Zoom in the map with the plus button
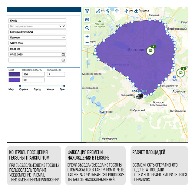Screen dimensions: 195x195 point(87,37)
